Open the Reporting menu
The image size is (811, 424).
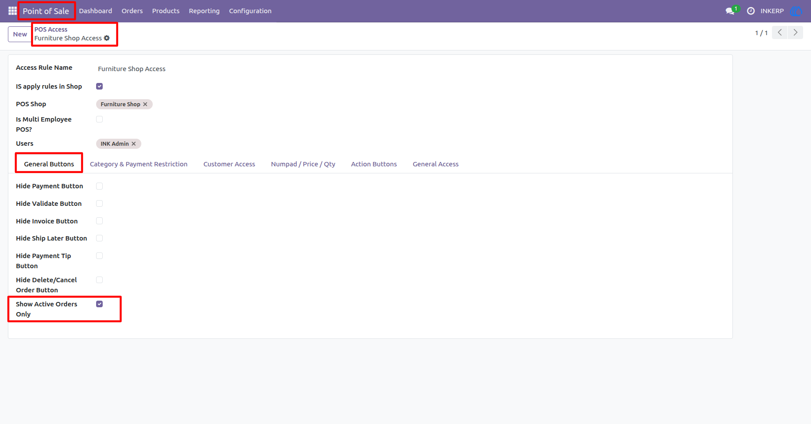[204, 11]
